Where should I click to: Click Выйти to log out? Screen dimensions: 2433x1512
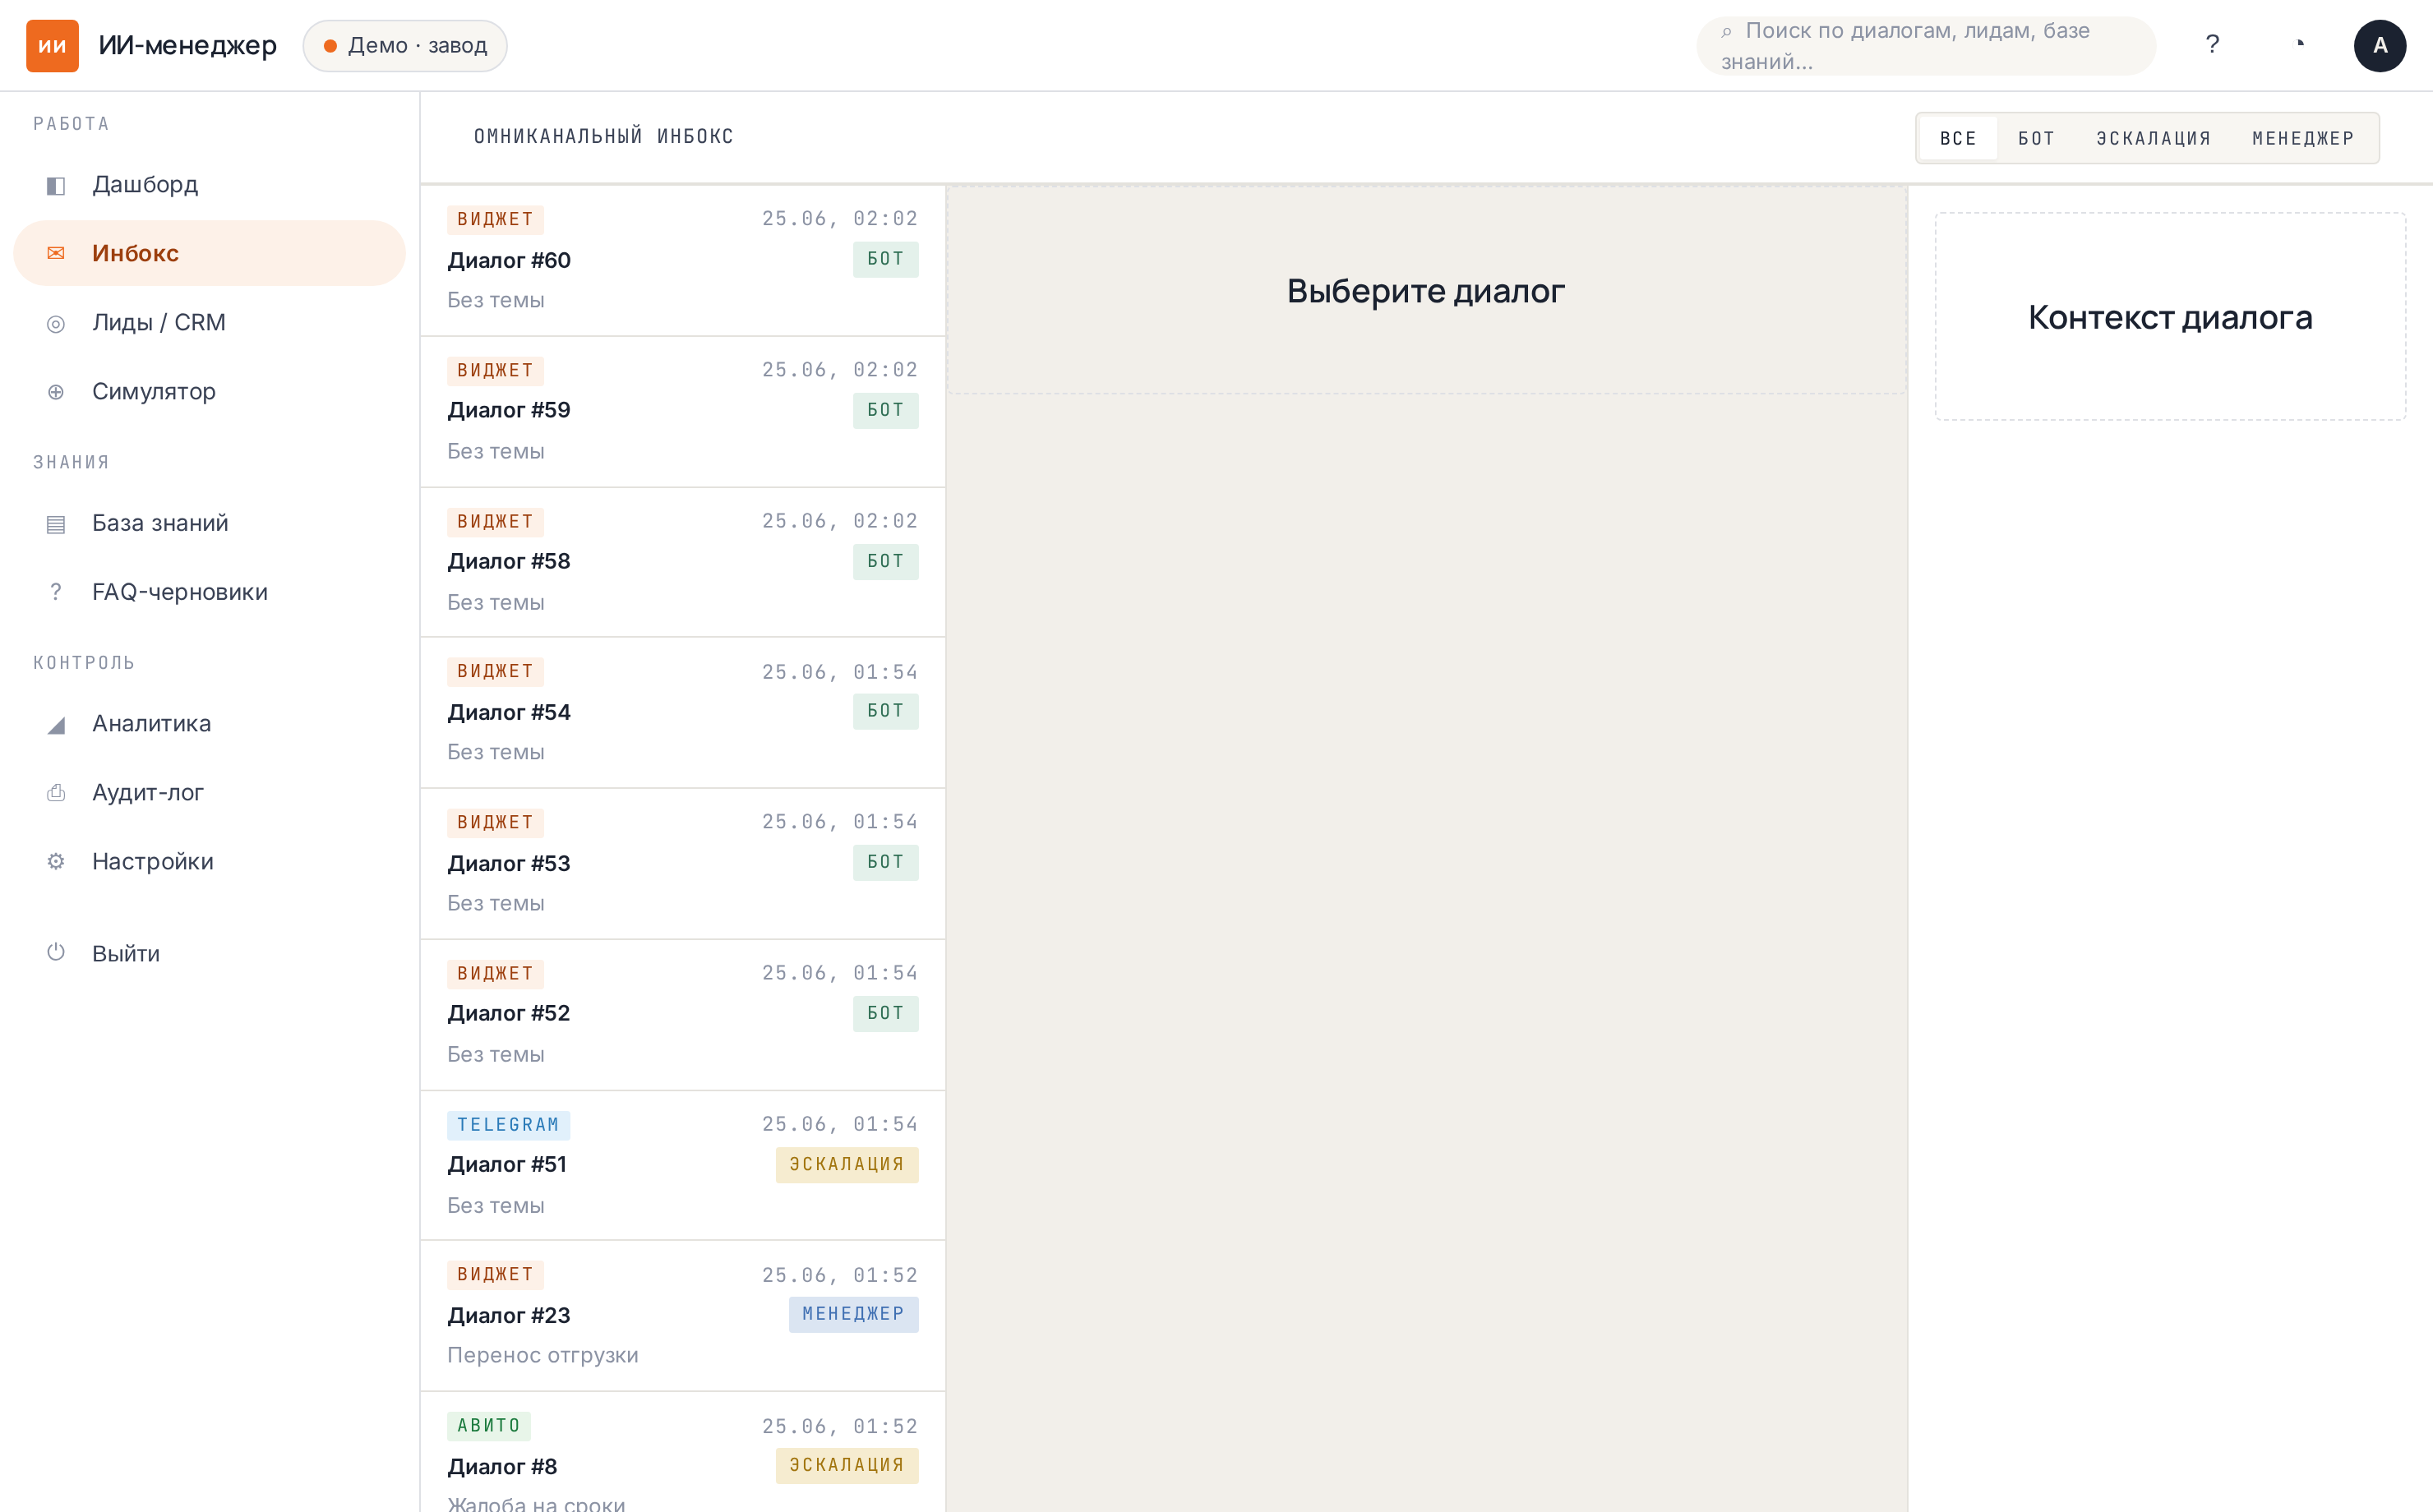tap(209, 953)
